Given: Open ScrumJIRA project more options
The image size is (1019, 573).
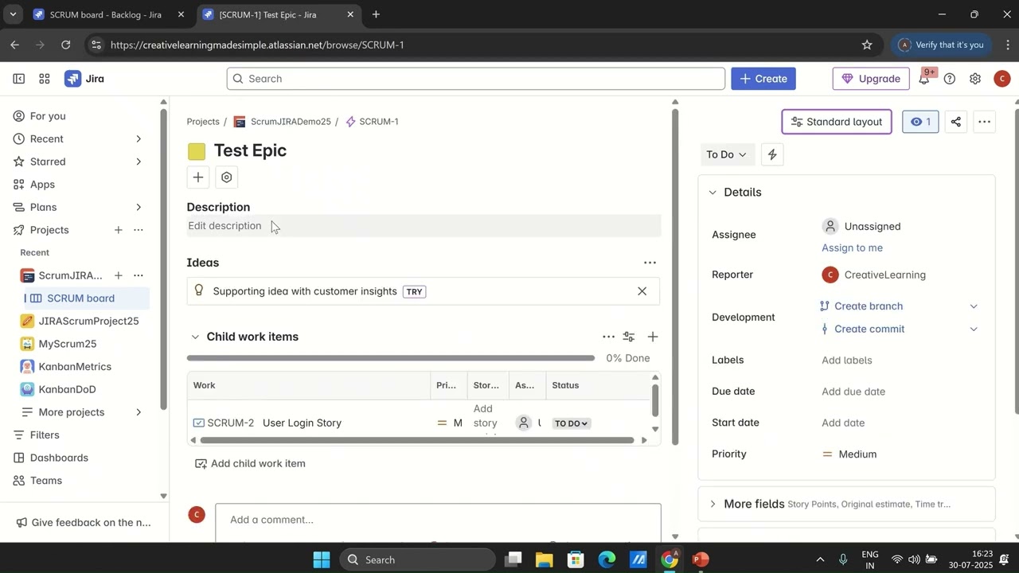Looking at the screenshot, I should [x=139, y=275].
